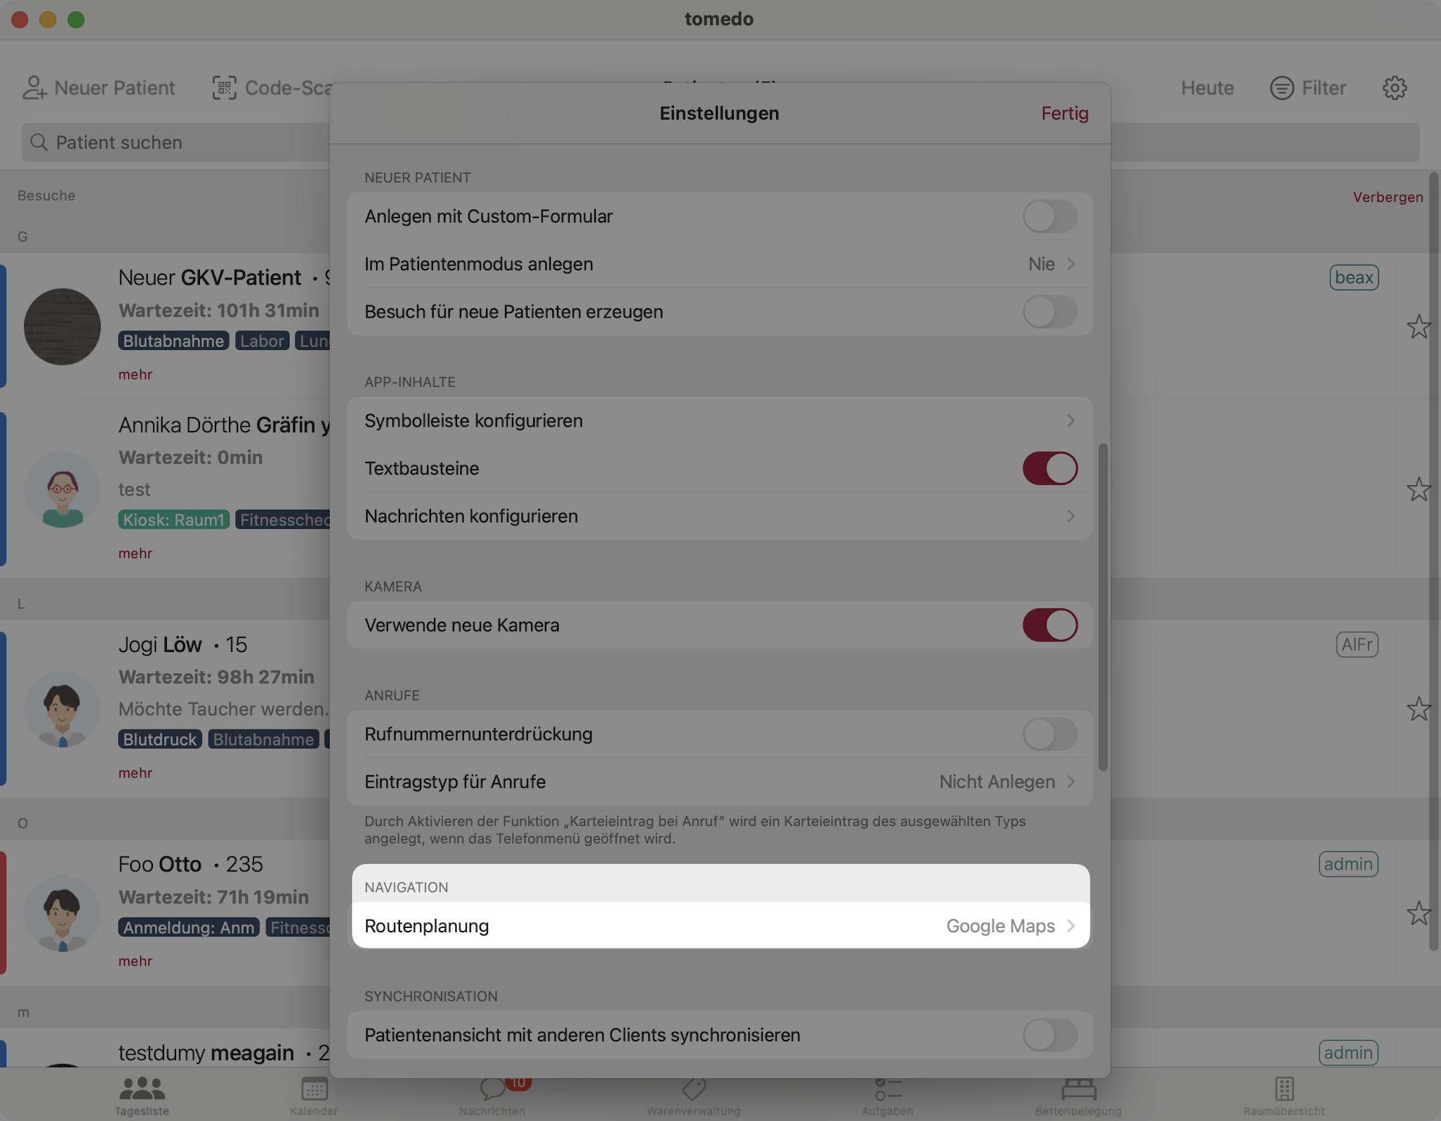Open the Bettenbelegung bed icon
The image size is (1441, 1121).
coord(1079,1089)
